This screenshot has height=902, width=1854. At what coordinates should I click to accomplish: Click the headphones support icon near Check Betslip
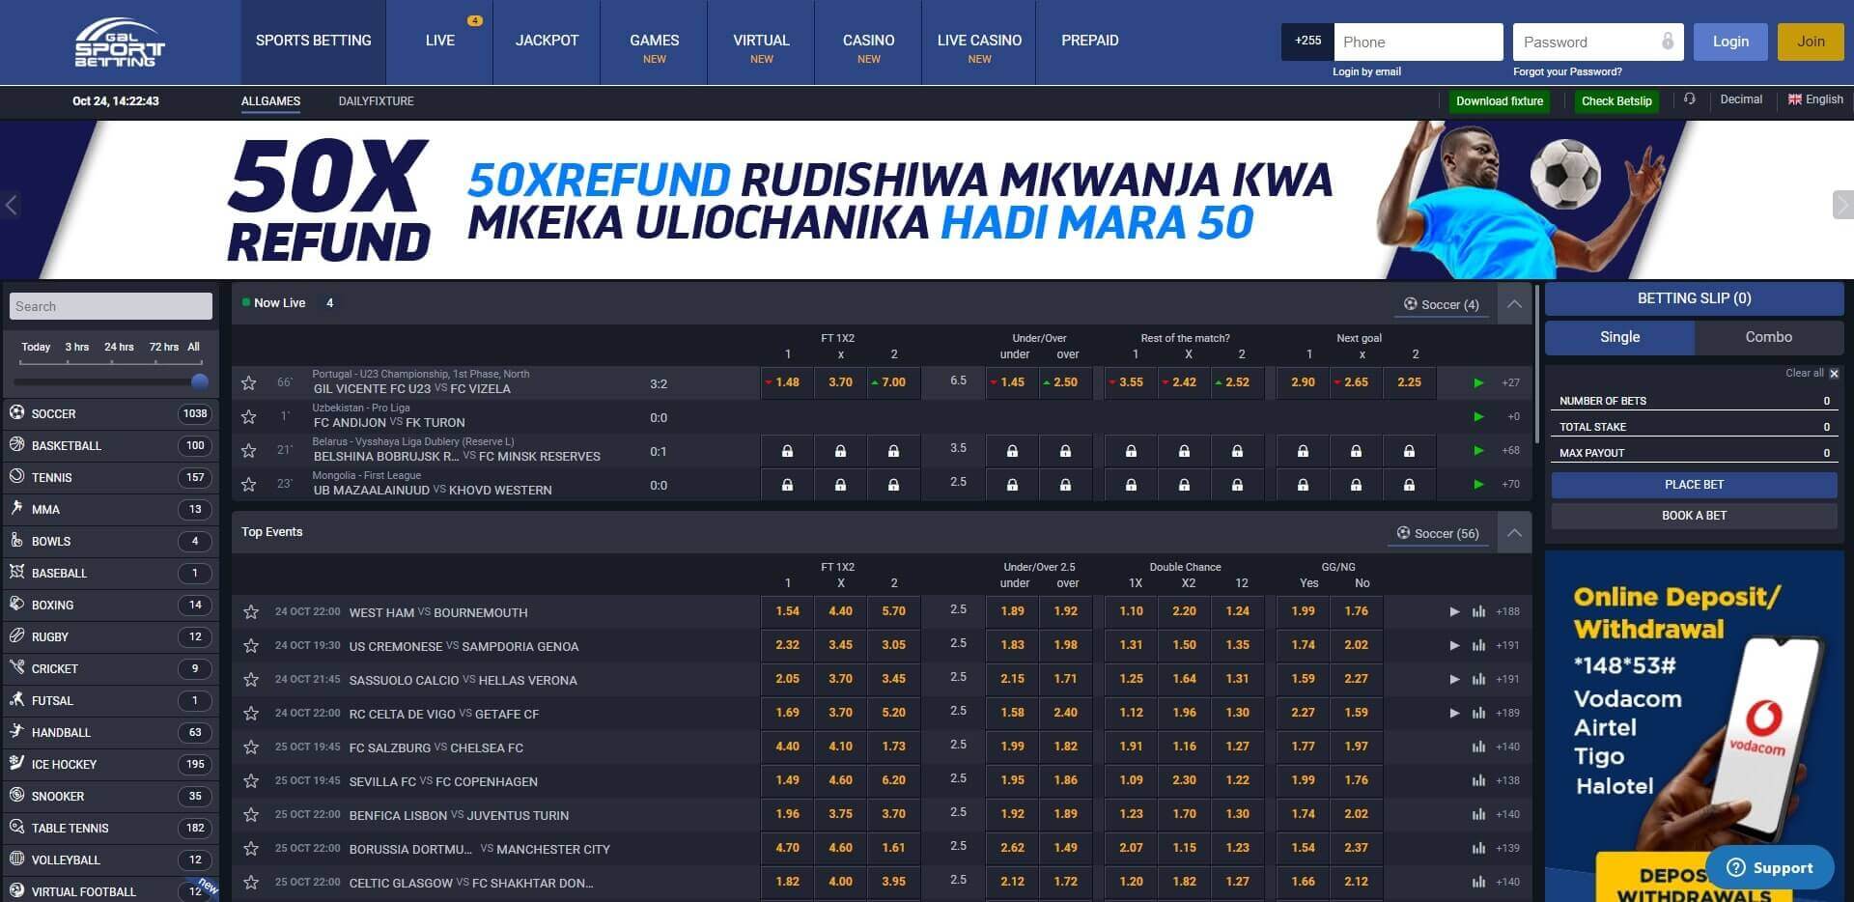tap(1689, 99)
